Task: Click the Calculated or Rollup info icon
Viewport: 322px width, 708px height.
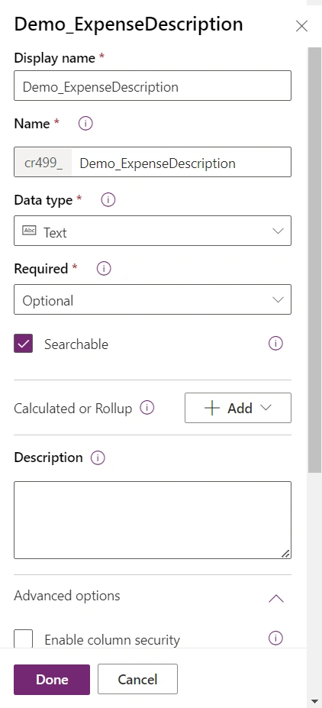Action: pyautogui.click(x=147, y=408)
